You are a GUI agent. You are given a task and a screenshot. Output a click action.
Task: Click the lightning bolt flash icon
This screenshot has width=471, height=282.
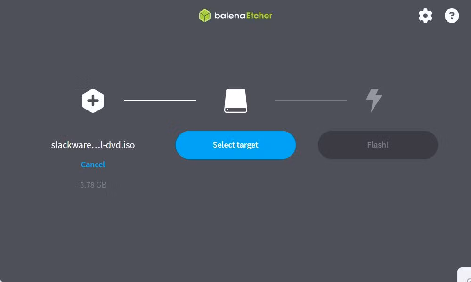[374, 101]
